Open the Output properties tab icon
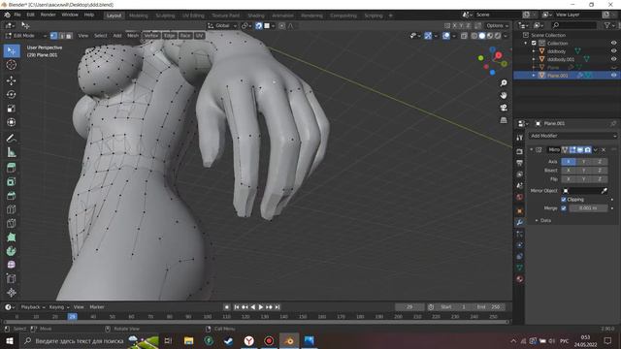 520,163
